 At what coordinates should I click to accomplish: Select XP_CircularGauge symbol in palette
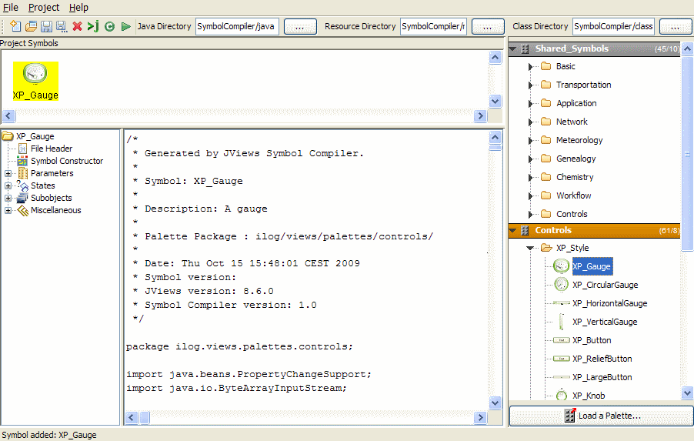click(605, 285)
